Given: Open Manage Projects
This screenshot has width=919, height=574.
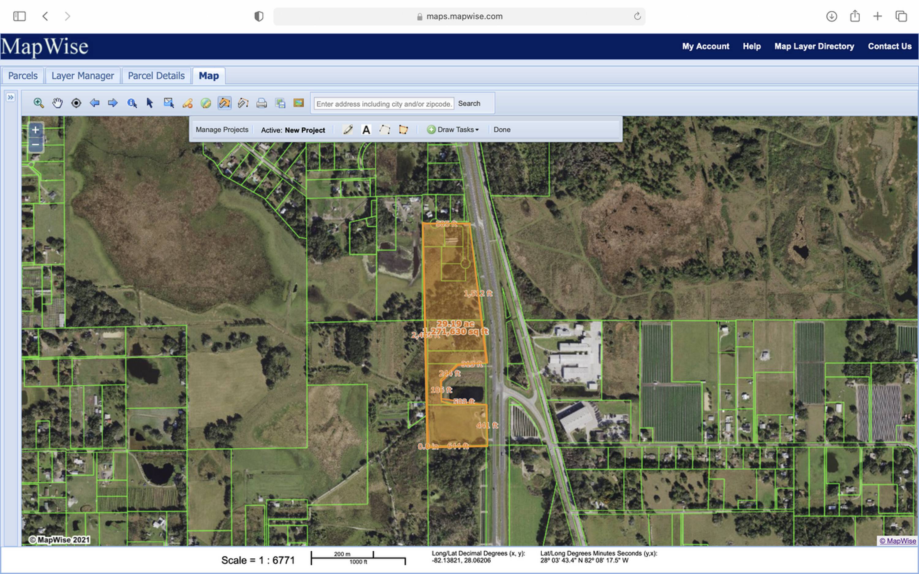Looking at the screenshot, I should pyautogui.click(x=222, y=130).
